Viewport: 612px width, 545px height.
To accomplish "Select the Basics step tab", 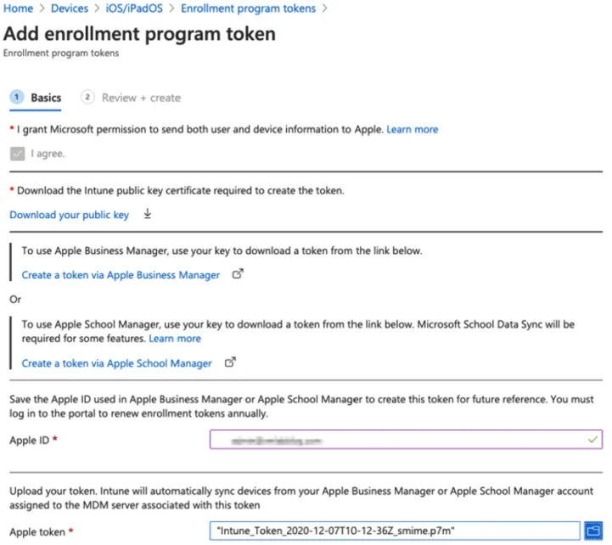I will coord(36,98).
